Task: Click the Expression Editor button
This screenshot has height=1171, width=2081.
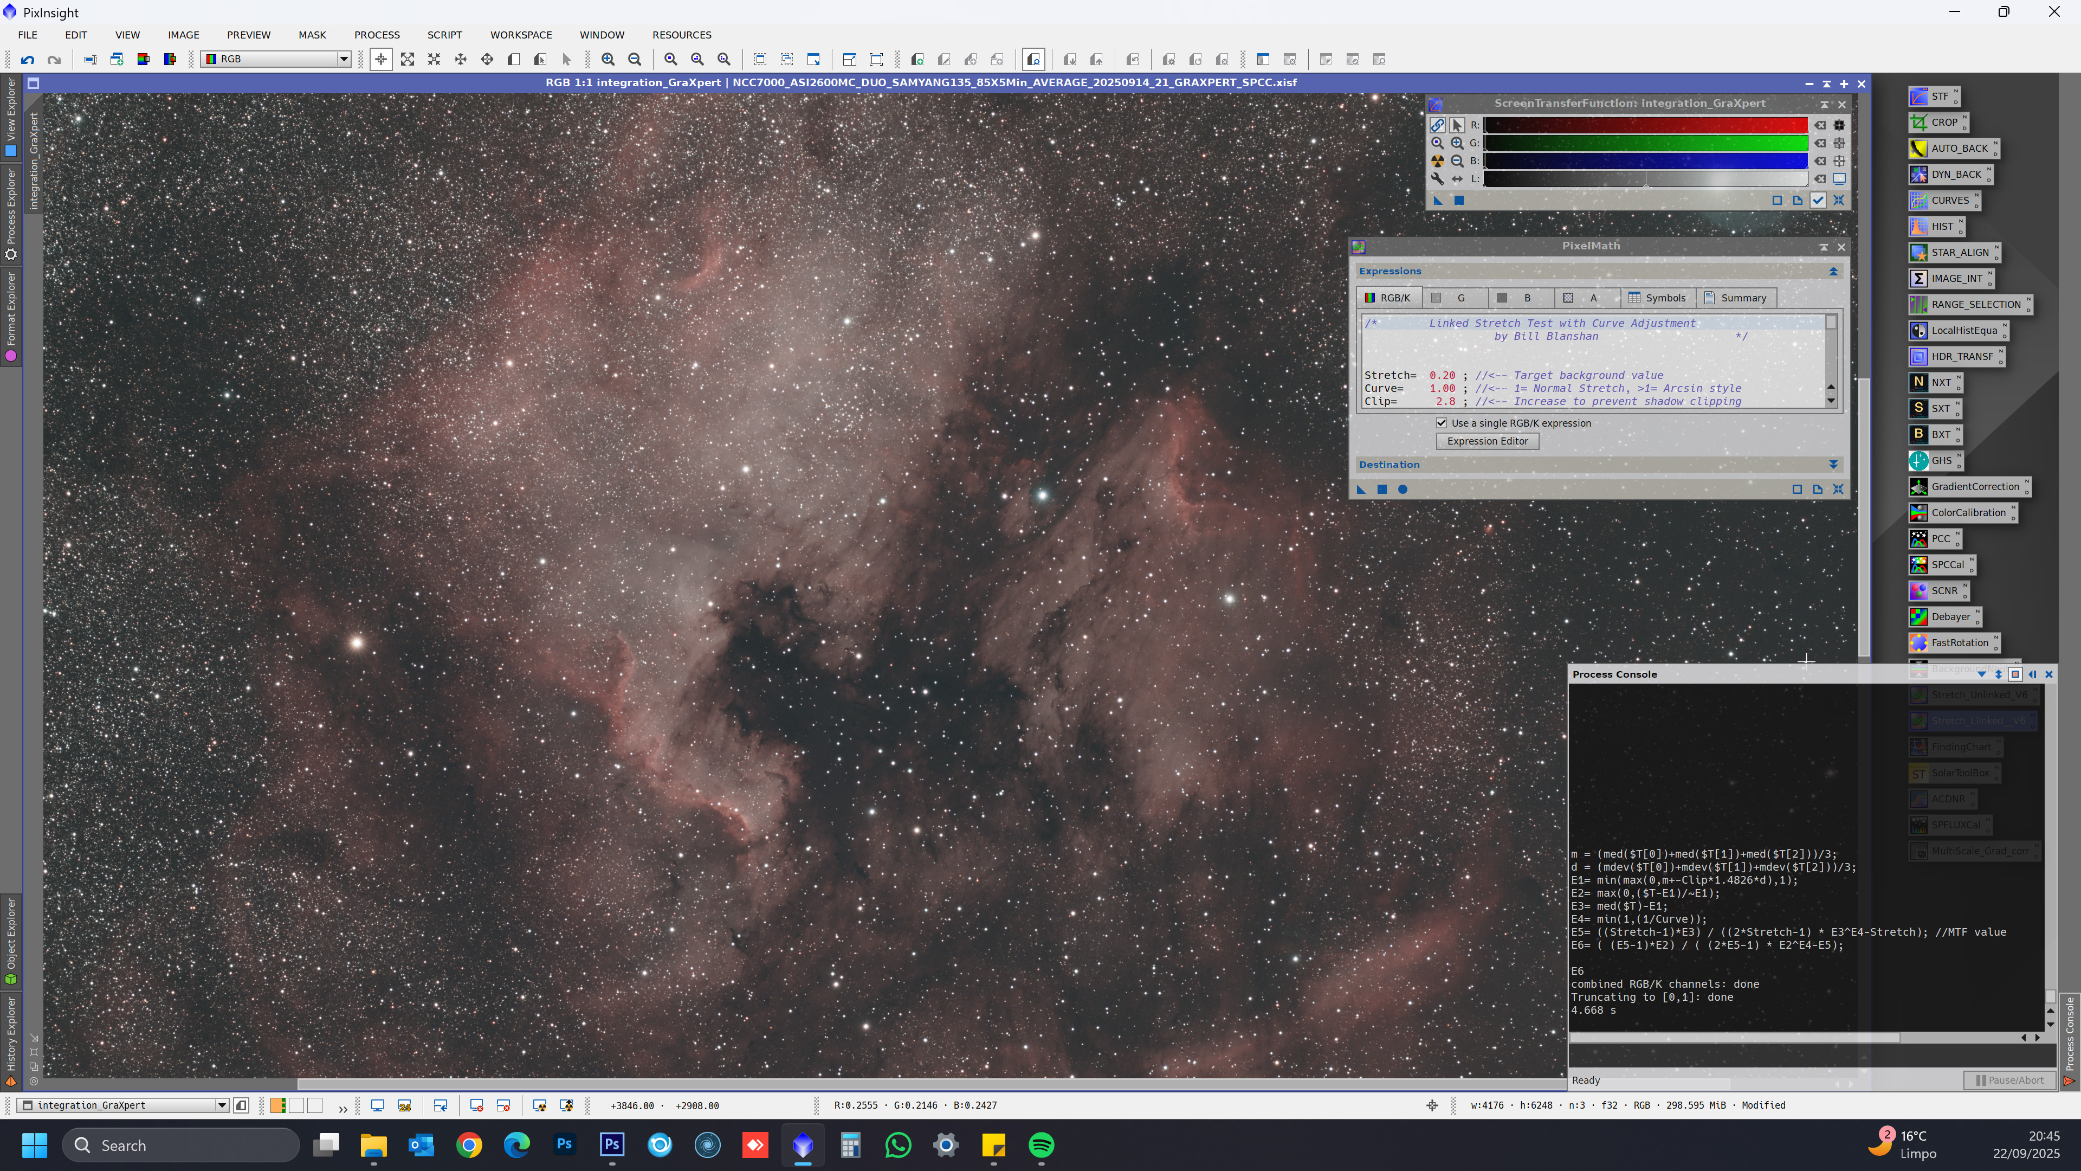Action: tap(1487, 441)
